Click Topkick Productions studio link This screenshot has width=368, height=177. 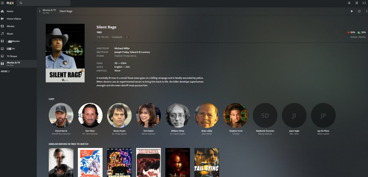click(x=125, y=56)
